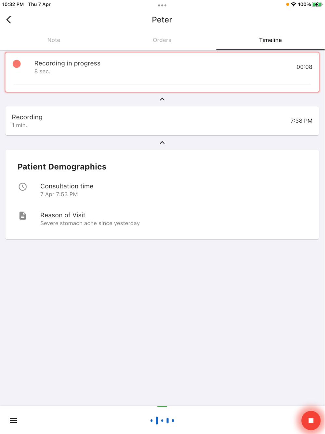Open the hamburger menu
Image resolution: width=325 pixels, height=434 pixels.
[x=13, y=421]
